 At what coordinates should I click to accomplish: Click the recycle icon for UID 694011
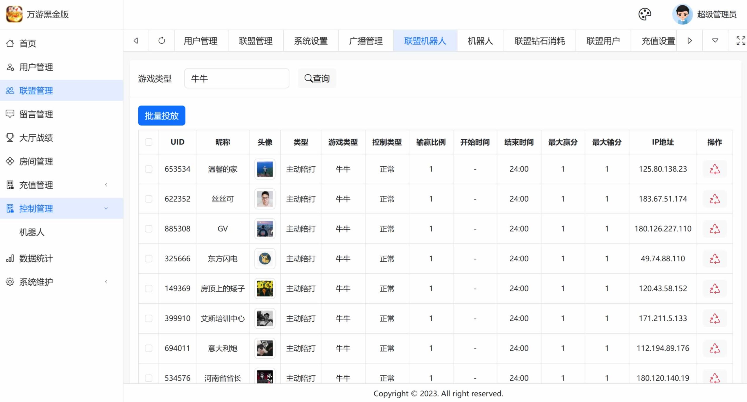715,348
